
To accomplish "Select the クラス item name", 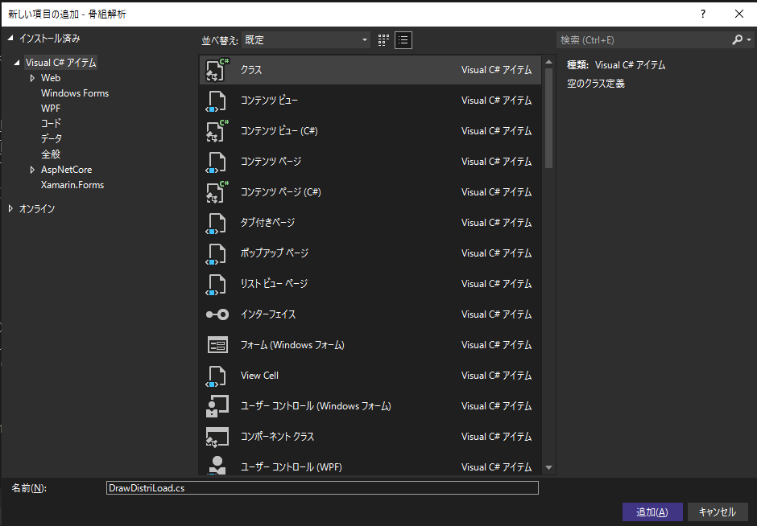I will pyautogui.click(x=251, y=70).
